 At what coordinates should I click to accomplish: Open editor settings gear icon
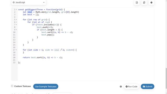pyautogui.click(x=151, y=2)
